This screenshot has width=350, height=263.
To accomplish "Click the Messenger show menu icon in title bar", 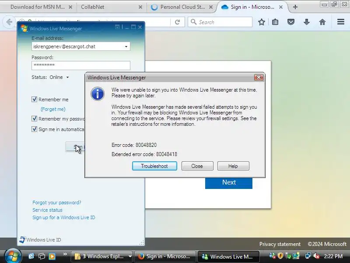I will pos(117,27).
